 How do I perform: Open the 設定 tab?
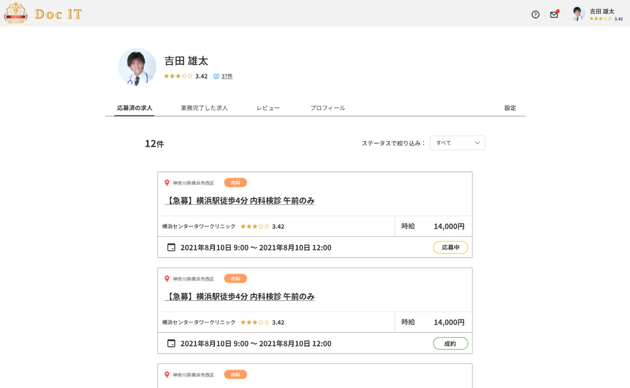pyautogui.click(x=510, y=108)
